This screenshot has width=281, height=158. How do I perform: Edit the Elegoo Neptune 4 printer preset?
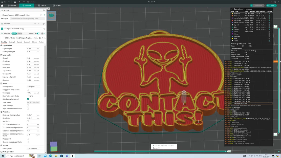click(x=41, y=15)
